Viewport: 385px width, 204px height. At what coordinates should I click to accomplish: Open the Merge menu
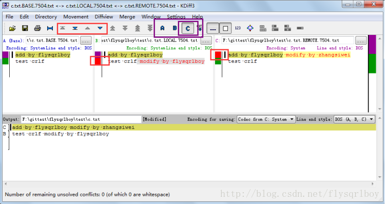127,17
